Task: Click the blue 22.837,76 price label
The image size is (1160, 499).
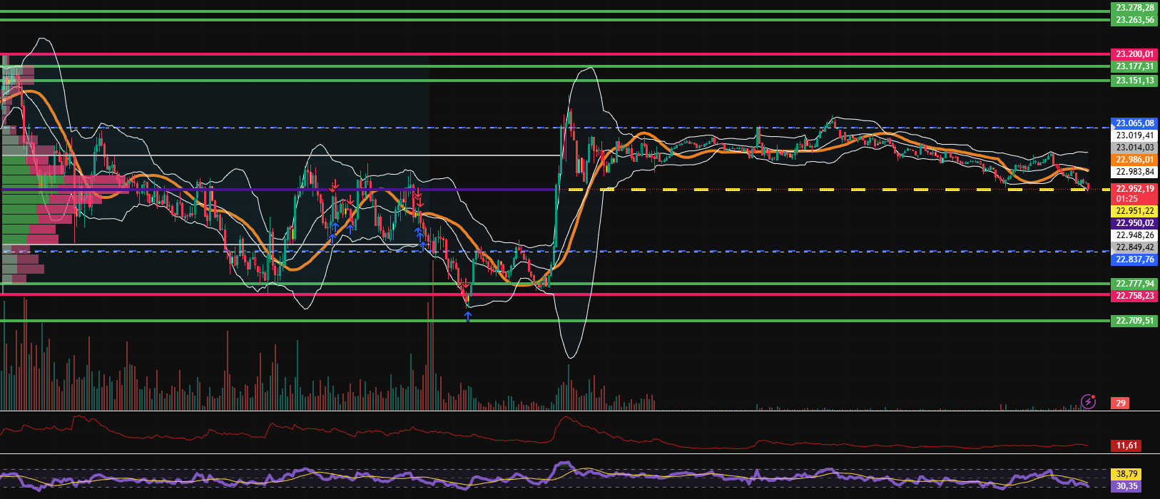Action: (1135, 259)
